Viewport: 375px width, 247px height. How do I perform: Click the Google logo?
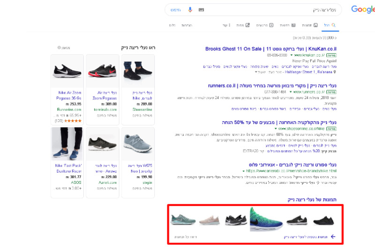coord(363,9)
